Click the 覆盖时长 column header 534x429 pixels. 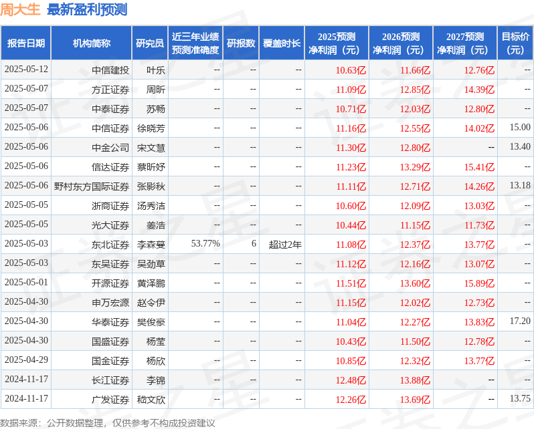[x=282, y=43]
